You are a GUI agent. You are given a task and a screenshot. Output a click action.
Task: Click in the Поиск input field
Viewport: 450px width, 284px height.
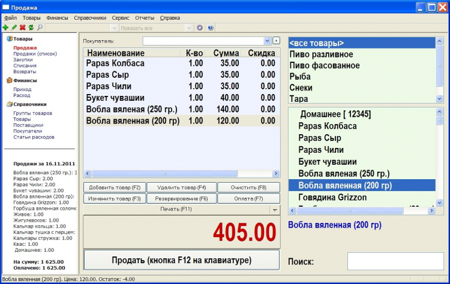point(395,261)
